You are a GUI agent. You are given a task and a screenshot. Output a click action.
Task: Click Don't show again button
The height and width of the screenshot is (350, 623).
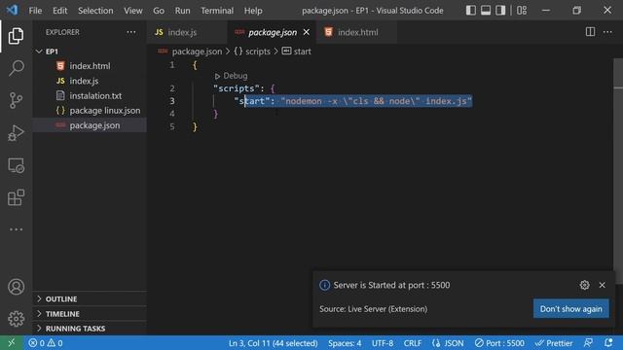(571, 309)
